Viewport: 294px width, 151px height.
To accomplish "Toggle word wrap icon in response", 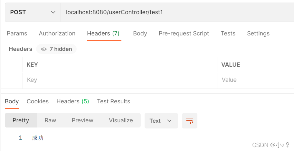I will coord(190,121).
